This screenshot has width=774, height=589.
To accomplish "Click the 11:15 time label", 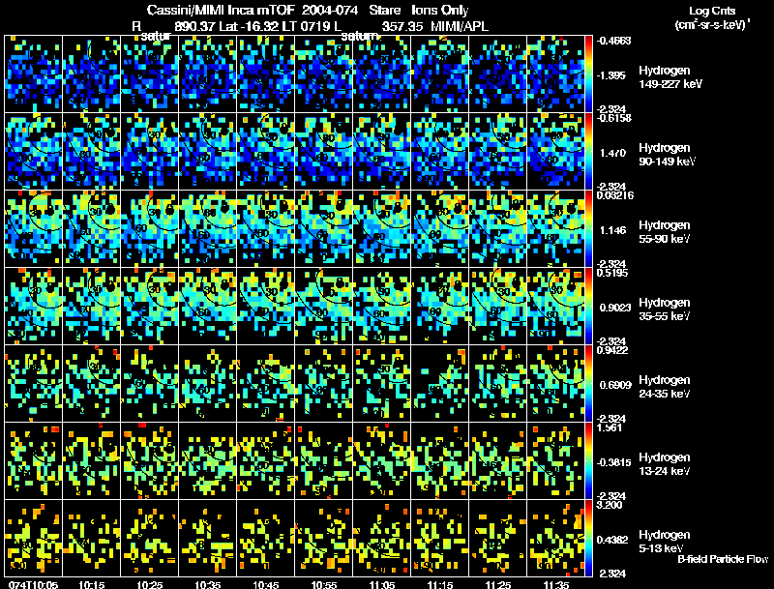I will 440,585.
